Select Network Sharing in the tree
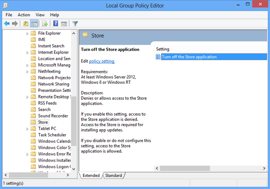Image resolution: width=270 pixels, height=189 pixels. tap(54, 84)
